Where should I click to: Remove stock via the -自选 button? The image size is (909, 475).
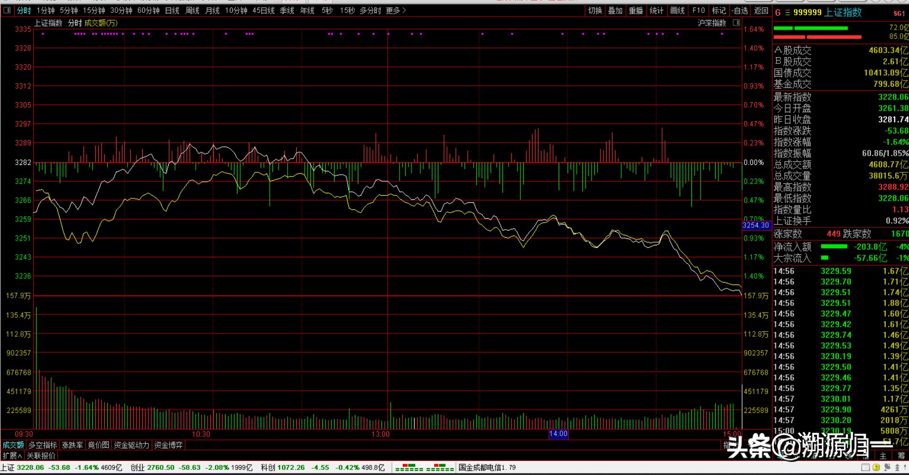coord(740,10)
